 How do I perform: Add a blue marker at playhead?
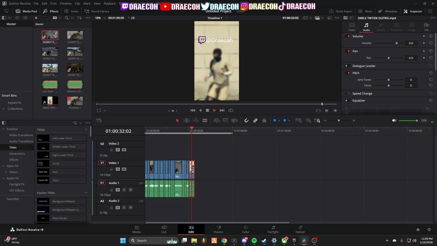click(285, 120)
